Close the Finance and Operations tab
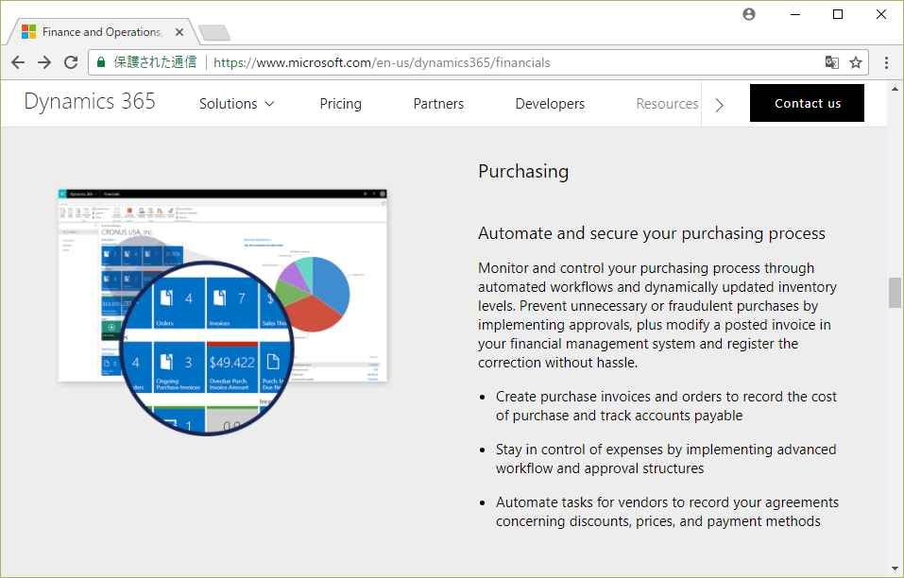This screenshot has height=578, width=904. [x=179, y=32]
